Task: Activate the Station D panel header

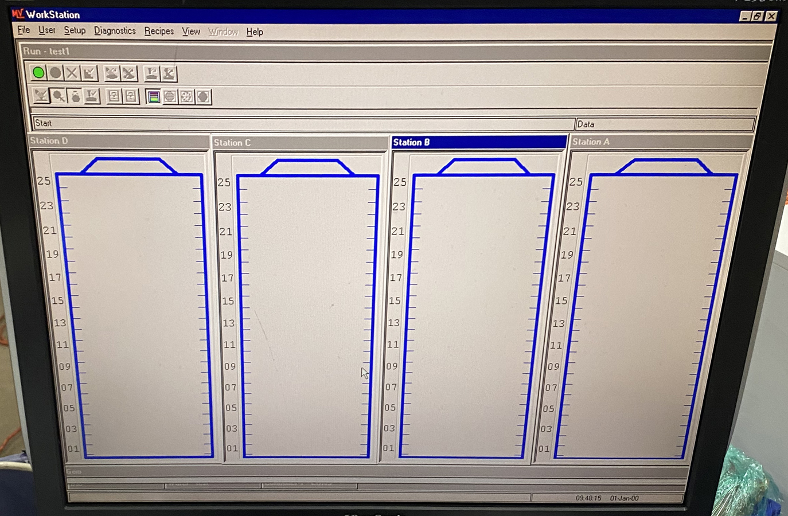Action: coord(119,141)
